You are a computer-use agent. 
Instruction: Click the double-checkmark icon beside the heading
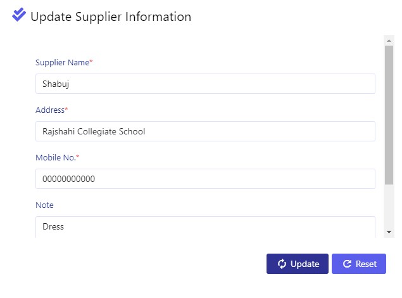(x=19, y=15)
